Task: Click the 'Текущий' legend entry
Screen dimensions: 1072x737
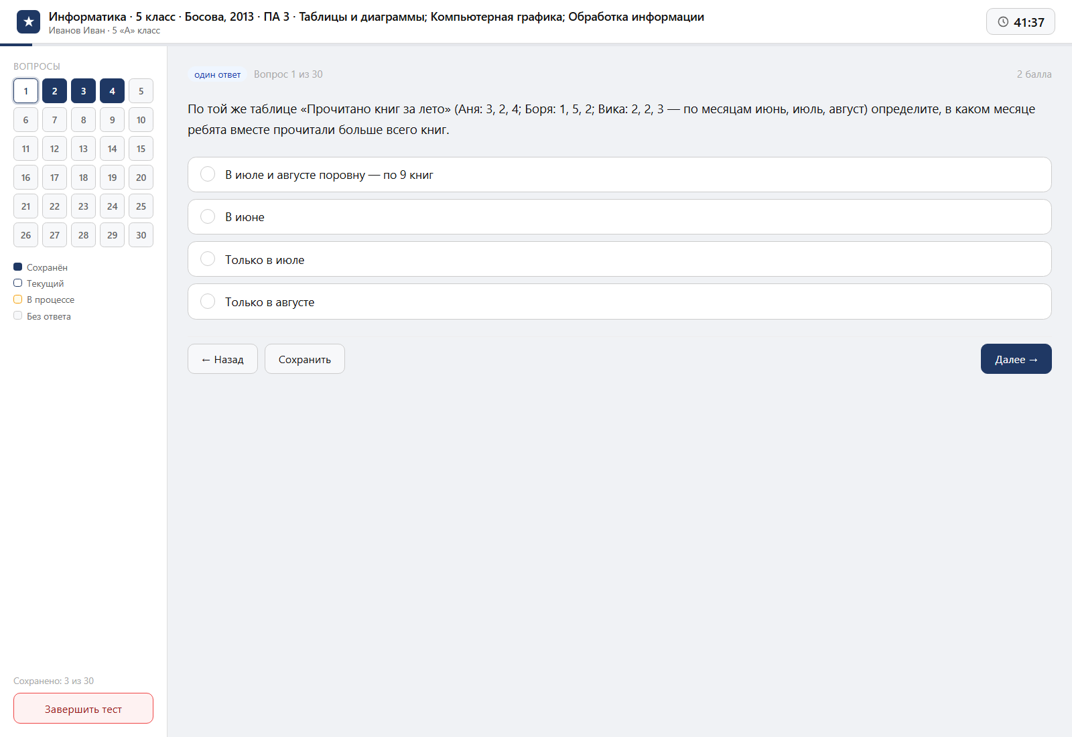Action: (38, 283)
